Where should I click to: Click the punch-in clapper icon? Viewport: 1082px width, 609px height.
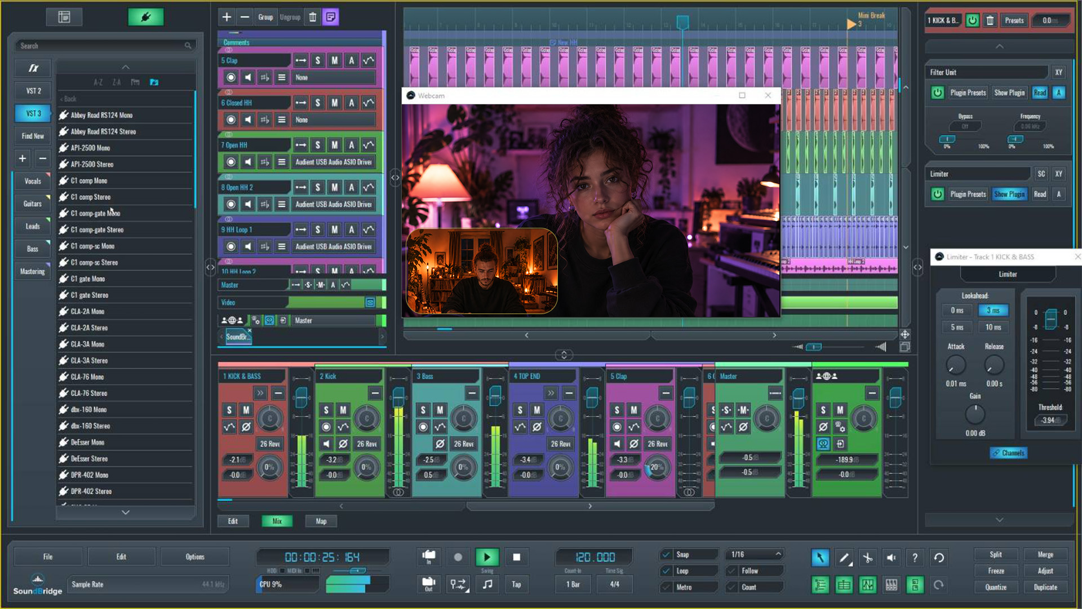click(x=429, y=557)
